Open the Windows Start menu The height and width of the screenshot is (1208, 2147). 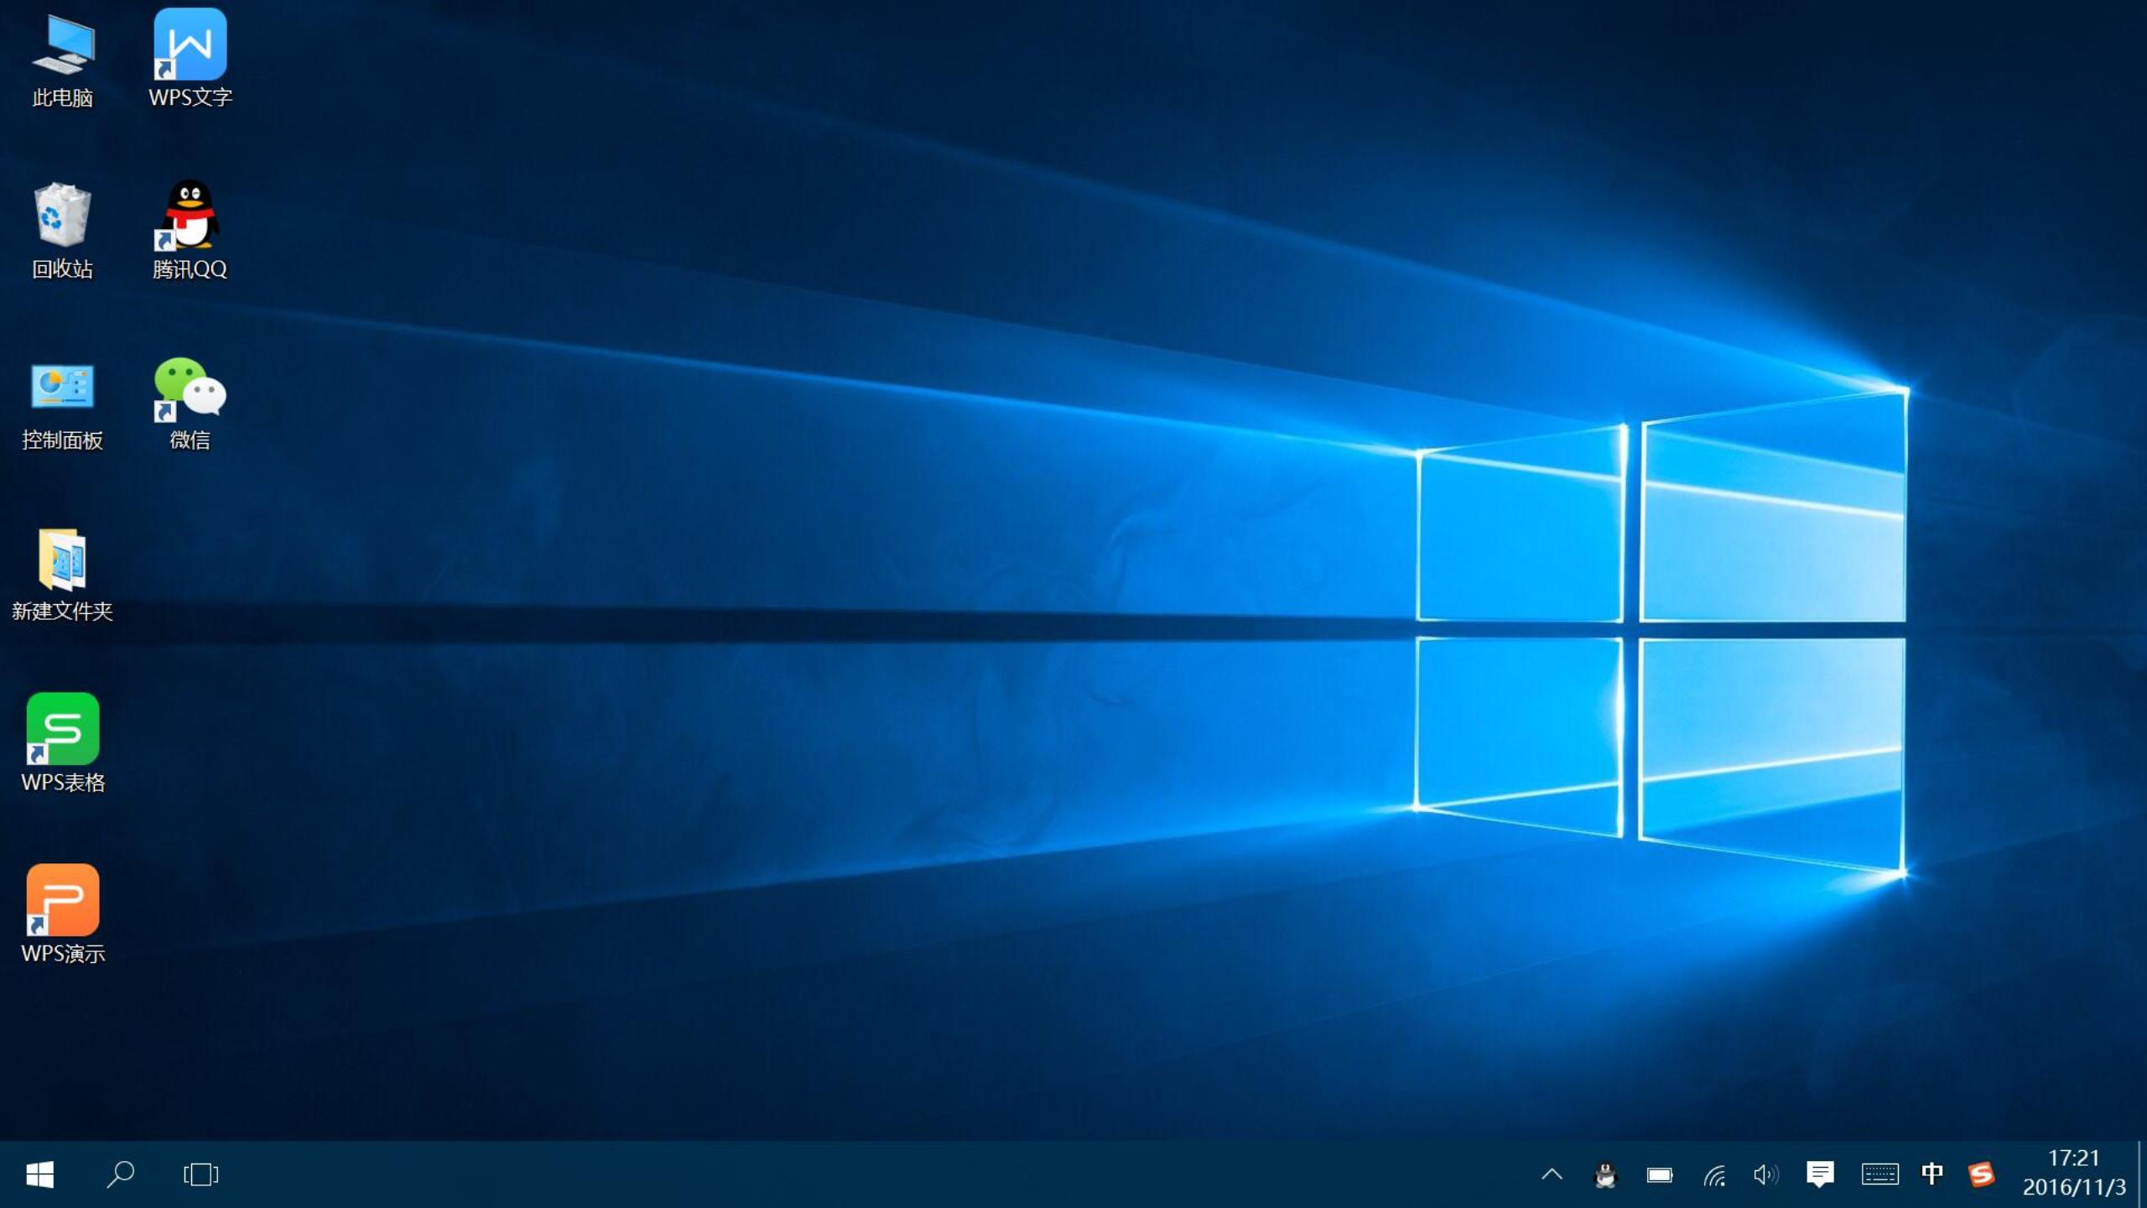[39, 1174]
